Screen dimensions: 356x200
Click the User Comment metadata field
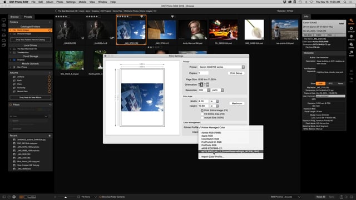pyautogui.click(x=330, y=96)
